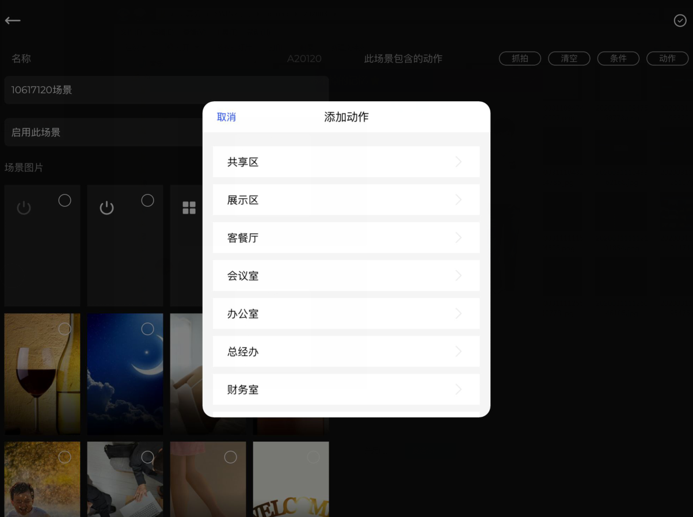Cancel the 添加动作 dialog

226,117
